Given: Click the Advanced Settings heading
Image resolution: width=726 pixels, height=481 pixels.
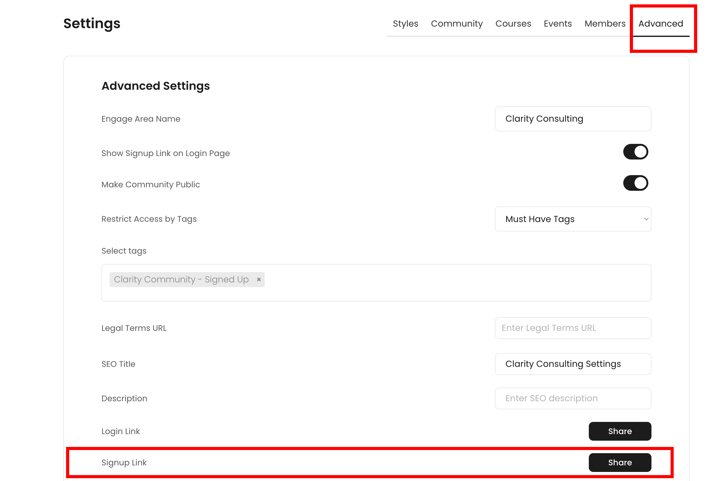Looking at the screenshot, I should click(156, 86).
